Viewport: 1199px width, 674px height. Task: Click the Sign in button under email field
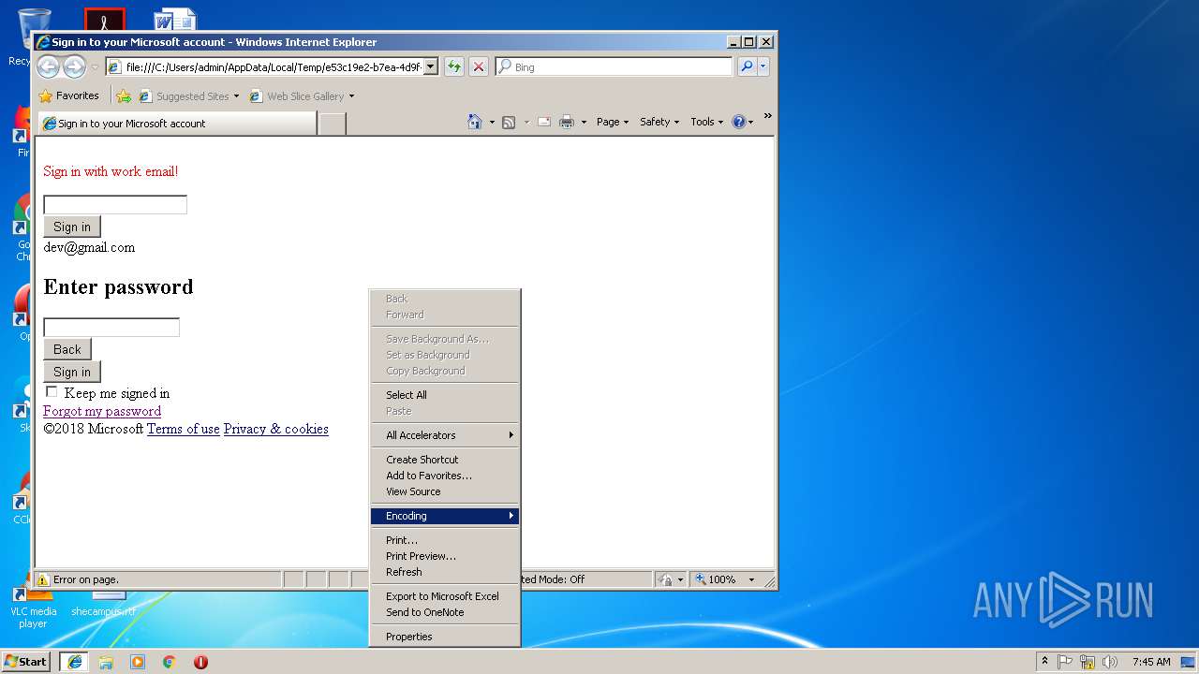click(x=72, y=227)
